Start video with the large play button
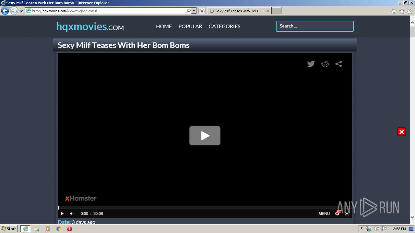This screenshot has width=415, height=233. pos(205,136)
